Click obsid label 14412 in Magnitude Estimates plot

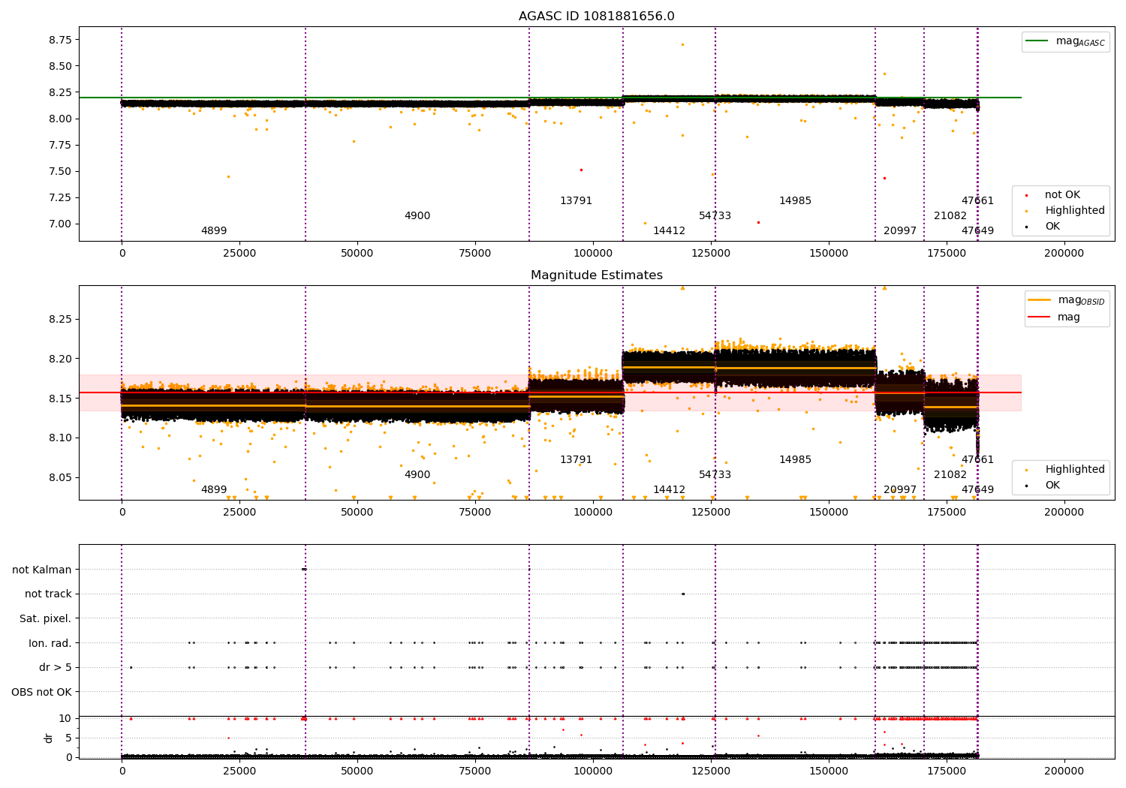(669, 490)
